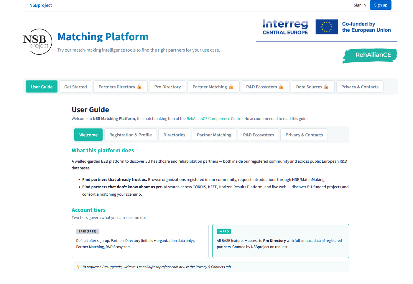Open the Pro Directory tab
This screenshot has width=413, height=284.
click(x=167, y=87)
